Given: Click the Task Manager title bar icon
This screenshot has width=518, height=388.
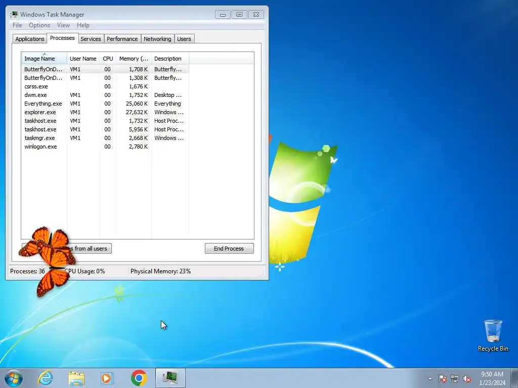Looking at the screenshot, I should point(14,15).
